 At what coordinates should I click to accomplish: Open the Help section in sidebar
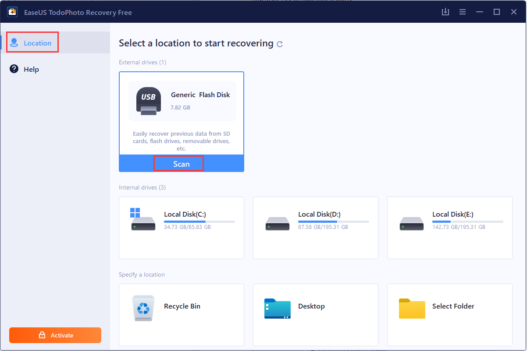tap(55, 69)
